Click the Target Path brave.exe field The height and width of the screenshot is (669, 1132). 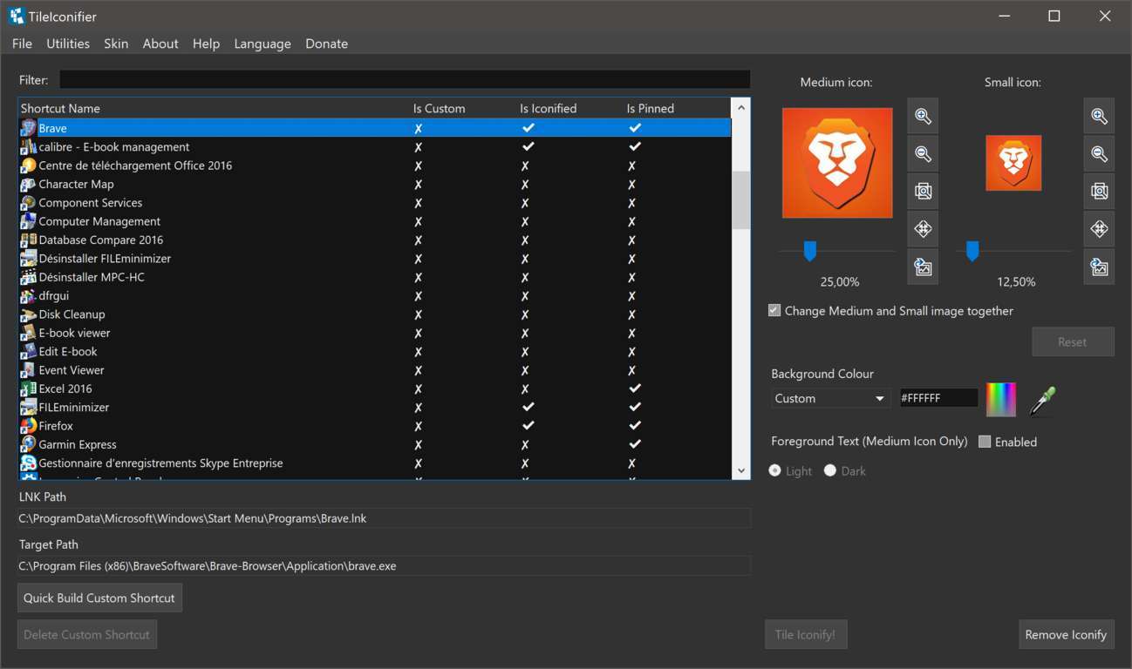384,565
